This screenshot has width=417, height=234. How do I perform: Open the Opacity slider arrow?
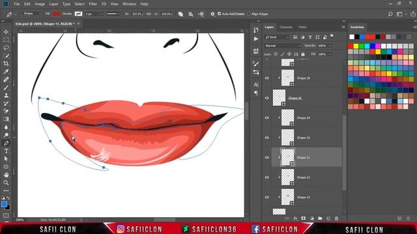coord(330,45)
